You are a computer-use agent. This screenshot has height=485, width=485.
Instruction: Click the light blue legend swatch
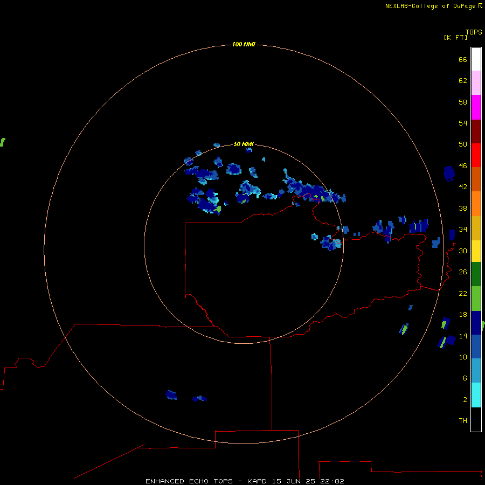pyautogui.click(x=476, y=370)
